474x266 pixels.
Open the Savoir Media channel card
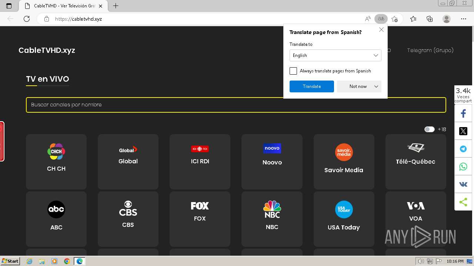tap(344, 162)
